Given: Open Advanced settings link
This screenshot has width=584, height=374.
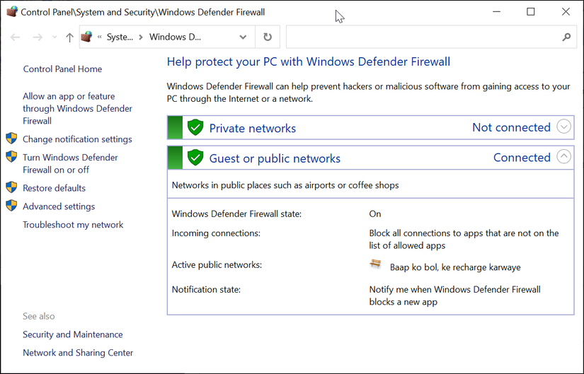Looking at the screenshot, I should (x=59, y=206).
